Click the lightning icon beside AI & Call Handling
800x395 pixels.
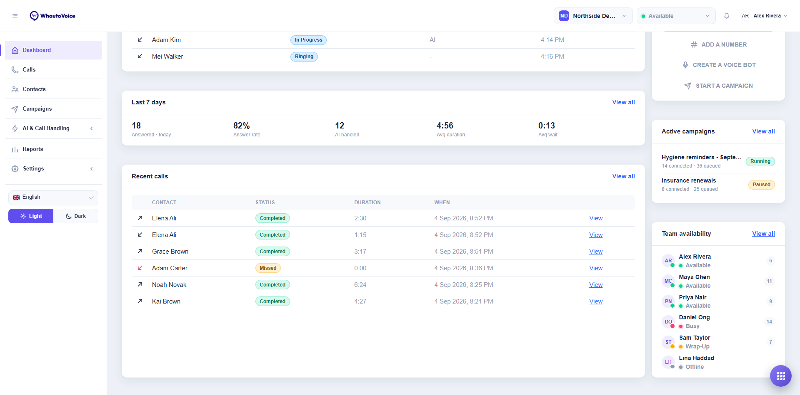point(15,128)
